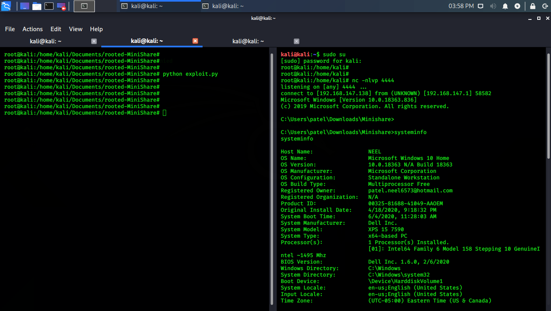Click System Model 'XPS 15 7590'
The height and width of the screenshot is (311, 551).
click(386, 230)
